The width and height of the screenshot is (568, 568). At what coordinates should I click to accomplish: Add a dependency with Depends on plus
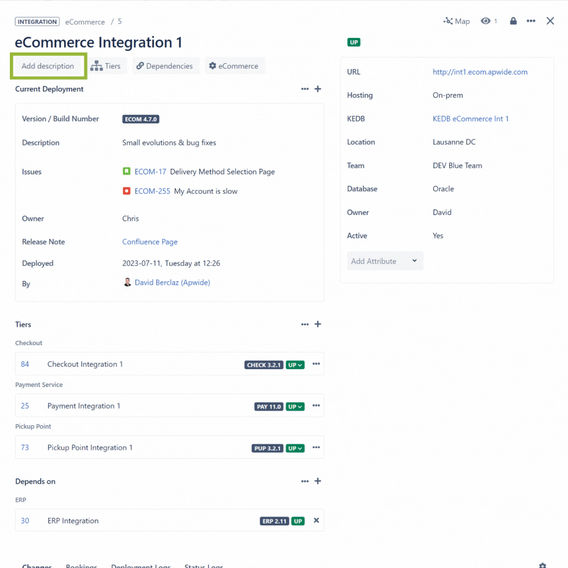point(318,481)
